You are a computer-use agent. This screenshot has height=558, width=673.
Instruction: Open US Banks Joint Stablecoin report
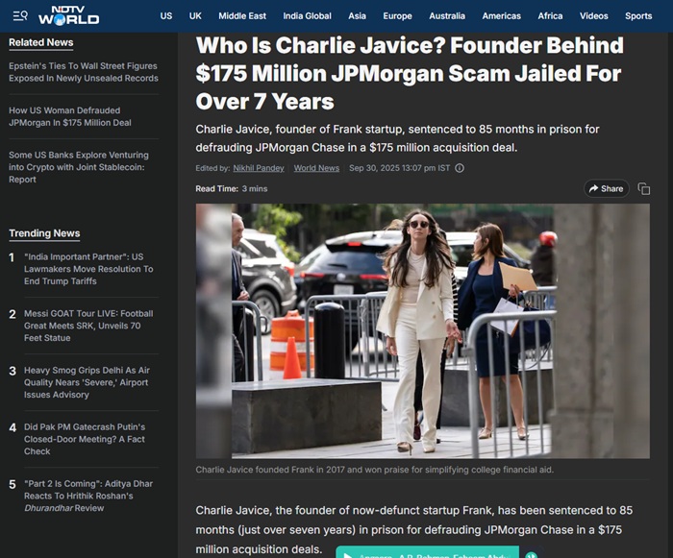click(79, 167)
